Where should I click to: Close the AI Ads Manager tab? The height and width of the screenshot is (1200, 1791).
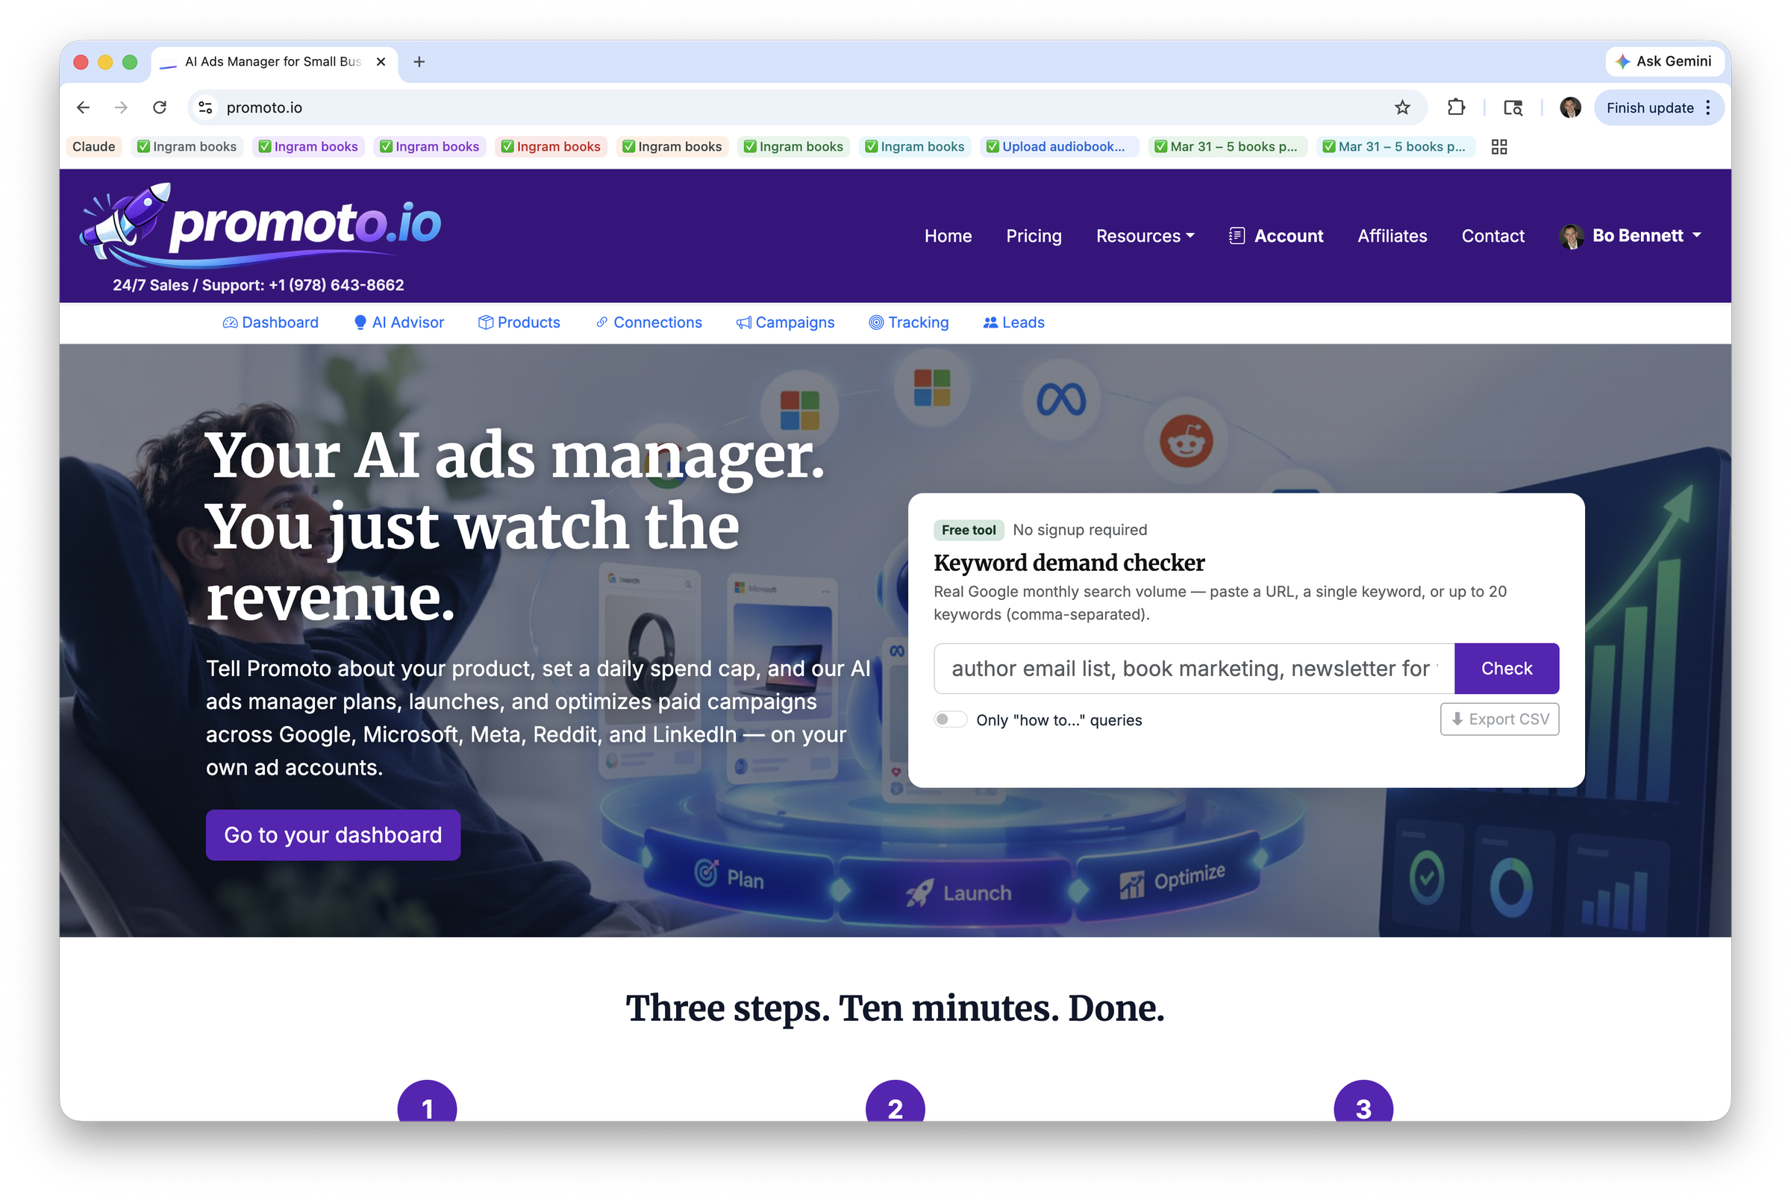point(381,62)
